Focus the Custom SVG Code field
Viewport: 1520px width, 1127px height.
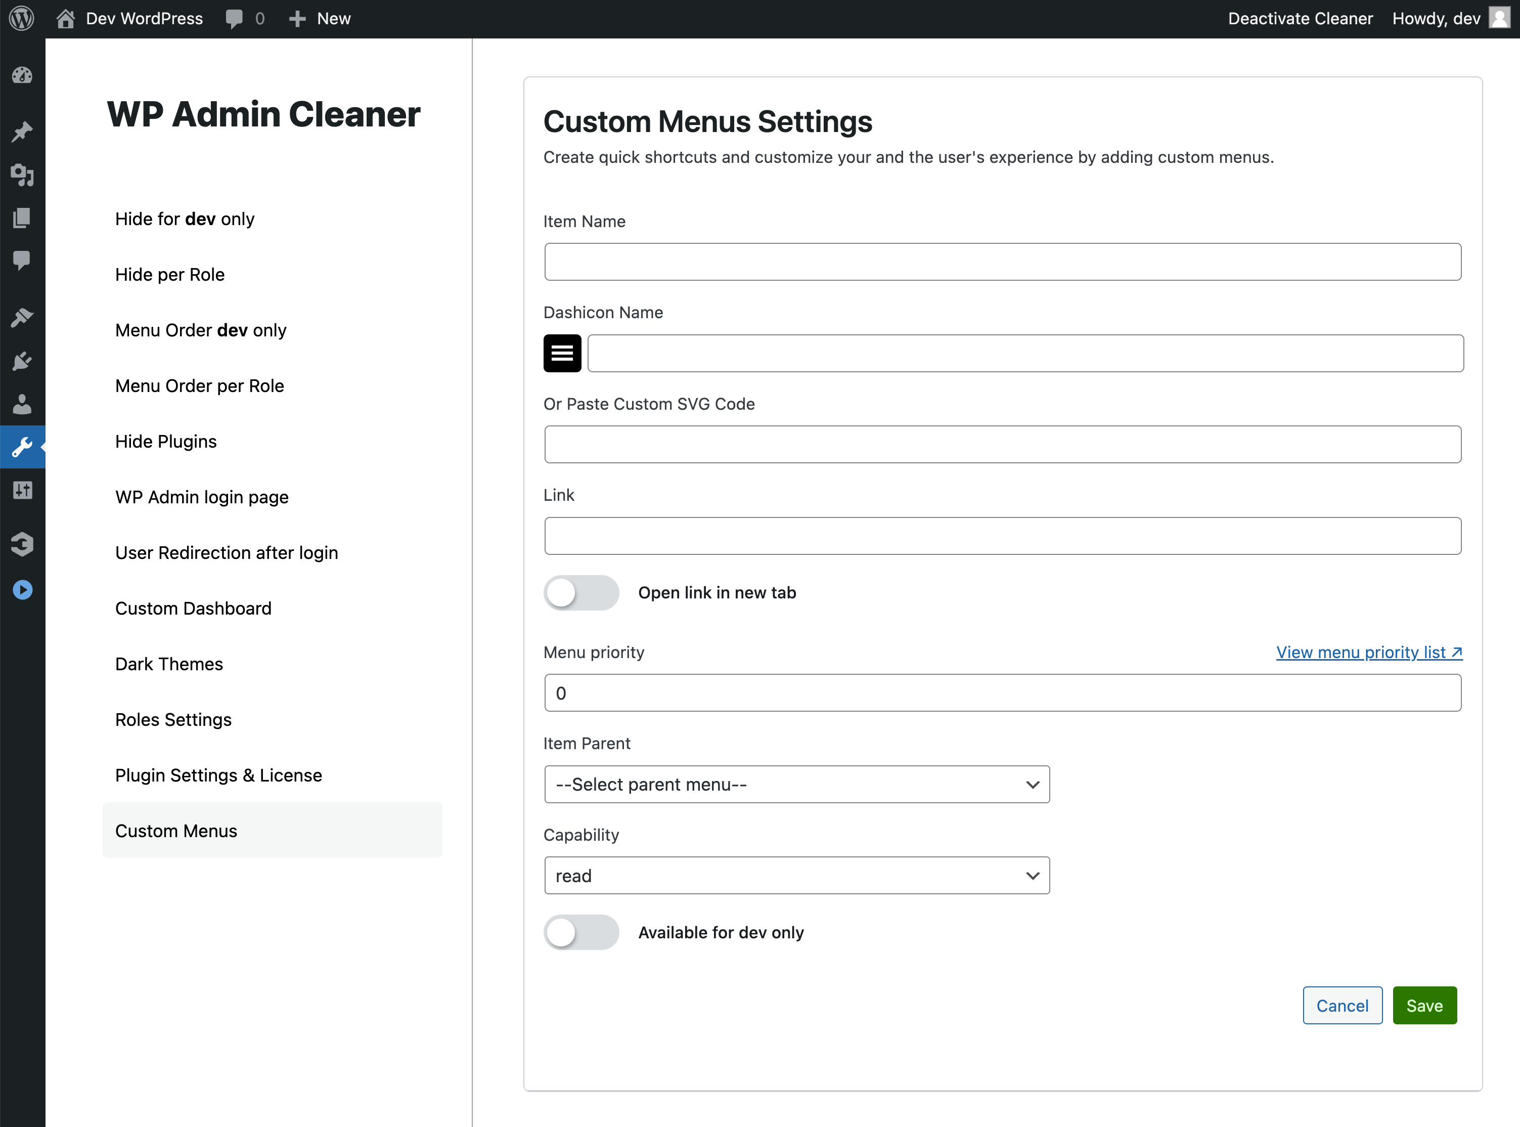1002,445
